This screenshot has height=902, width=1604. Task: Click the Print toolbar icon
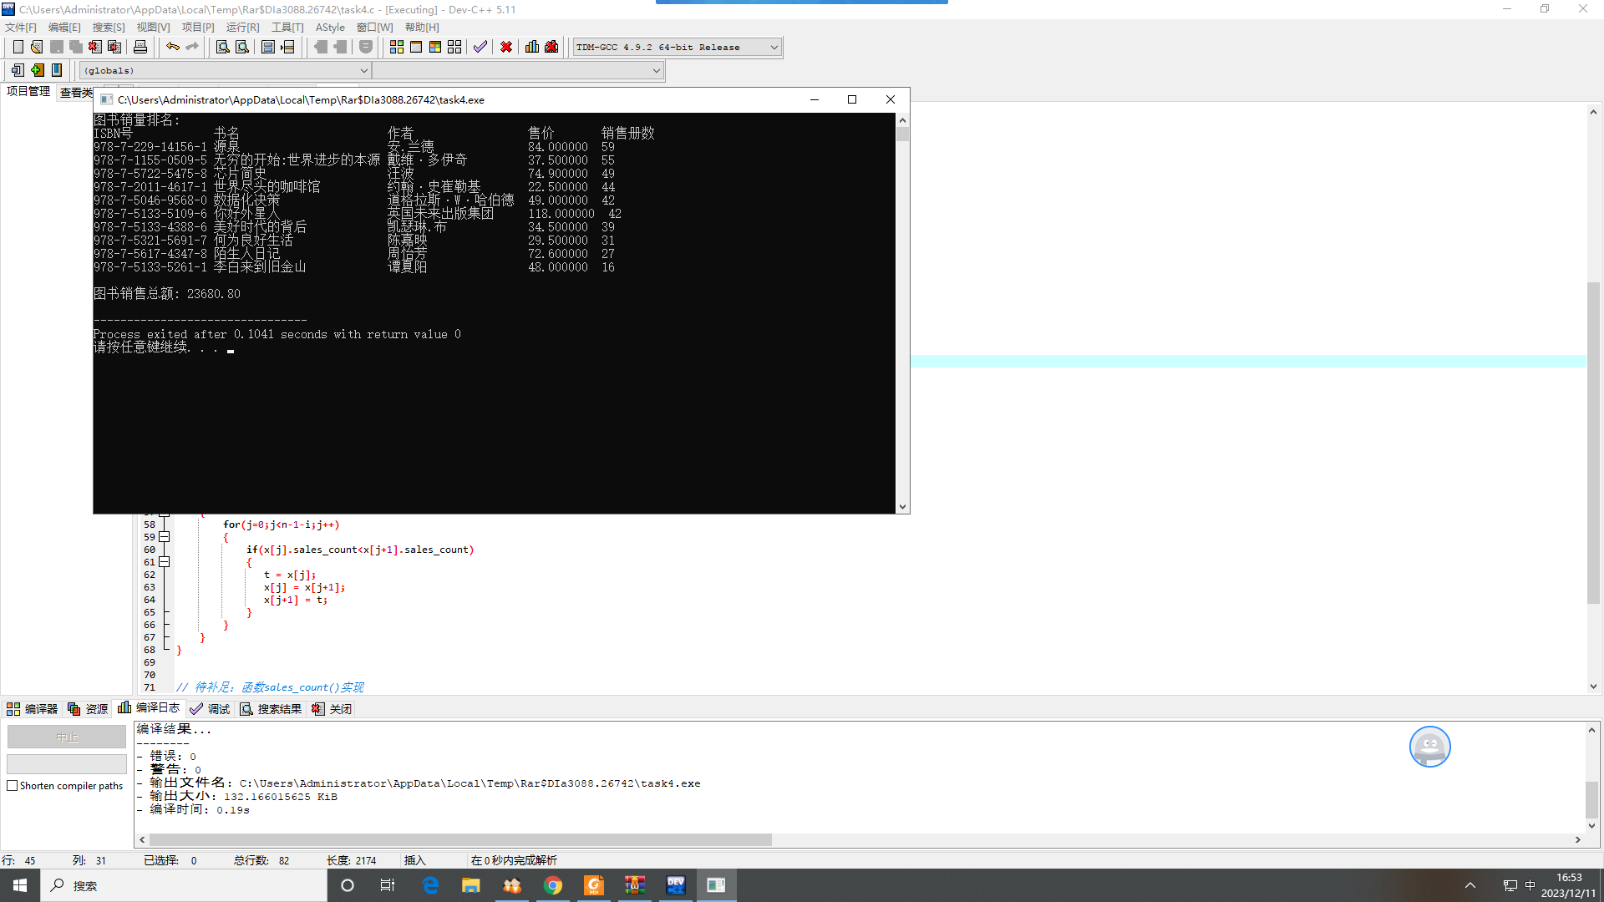[x=140, y=47]
